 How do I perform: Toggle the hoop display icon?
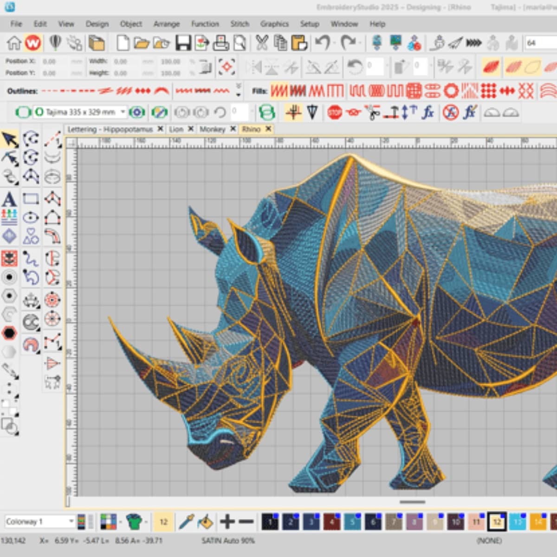23,112
